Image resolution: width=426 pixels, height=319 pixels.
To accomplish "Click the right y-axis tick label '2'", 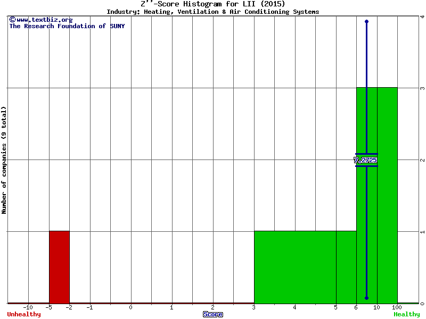I will 422,161.
